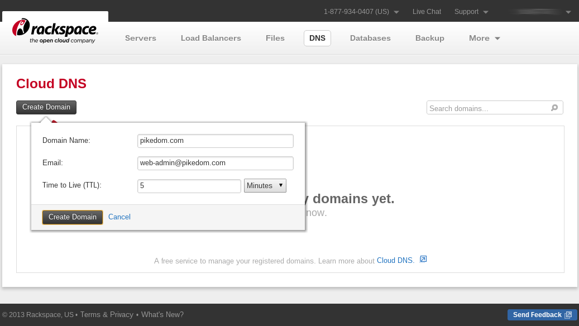Expand the Support menu
The width and height of the screenshot is (579, 326).
coord(471,12)
